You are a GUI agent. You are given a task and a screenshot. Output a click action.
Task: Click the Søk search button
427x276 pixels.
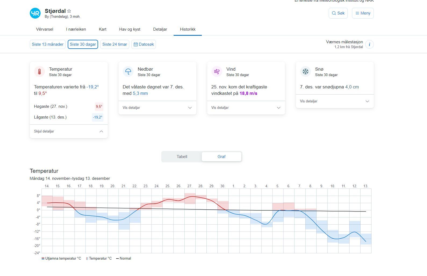coord(338,13)
